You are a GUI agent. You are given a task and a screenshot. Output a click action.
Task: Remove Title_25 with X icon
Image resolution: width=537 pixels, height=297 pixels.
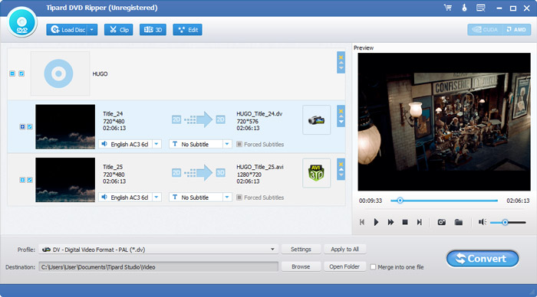(x=341, y=165)
